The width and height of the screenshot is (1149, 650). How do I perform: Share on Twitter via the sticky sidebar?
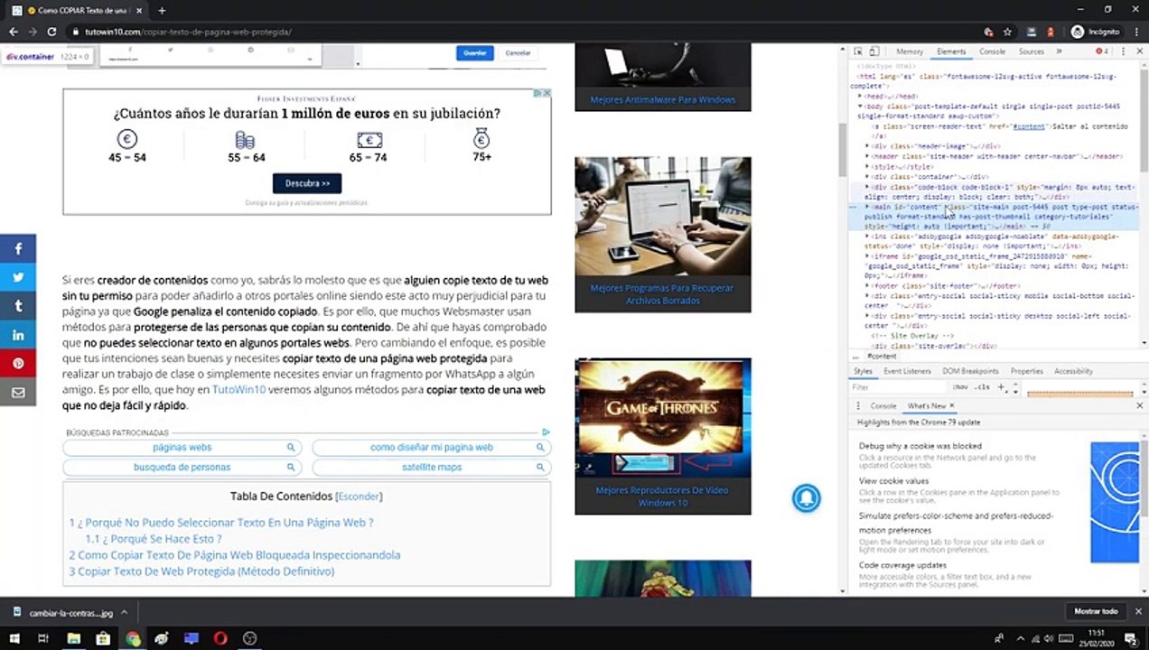pyautogui.click(x=18, y=277)
